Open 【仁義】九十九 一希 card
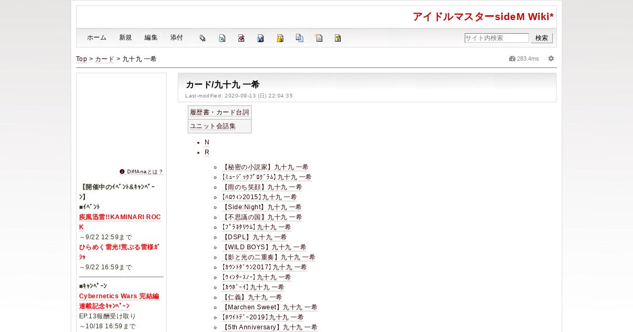 [252, 297]
